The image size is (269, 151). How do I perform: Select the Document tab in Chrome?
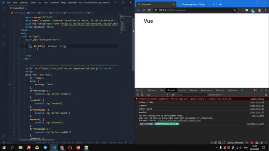click(156, 4)
